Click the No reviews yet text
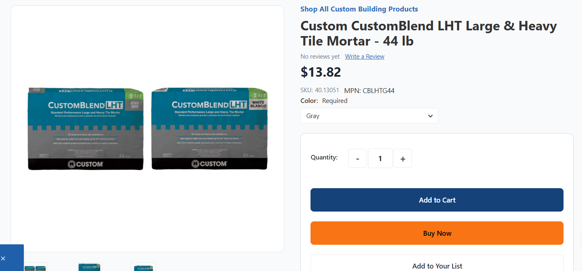 [320, 57]
